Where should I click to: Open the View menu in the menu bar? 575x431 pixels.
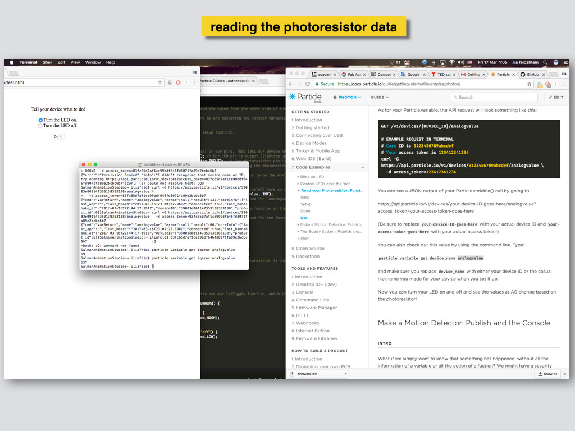[x=75, y=62]
